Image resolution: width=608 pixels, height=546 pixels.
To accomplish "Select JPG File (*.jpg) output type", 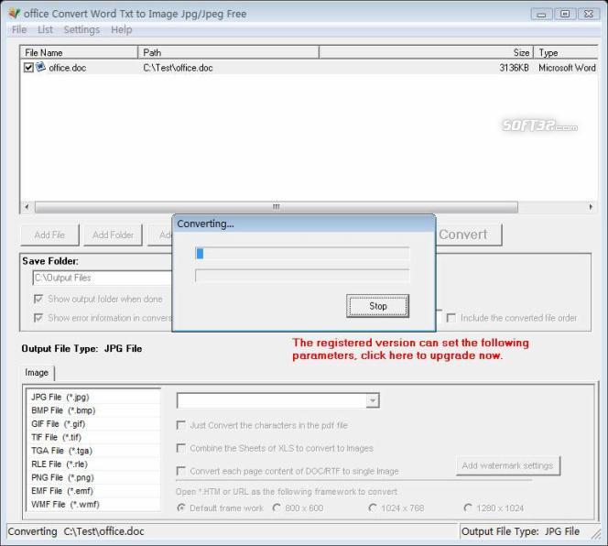I will 93,397.
